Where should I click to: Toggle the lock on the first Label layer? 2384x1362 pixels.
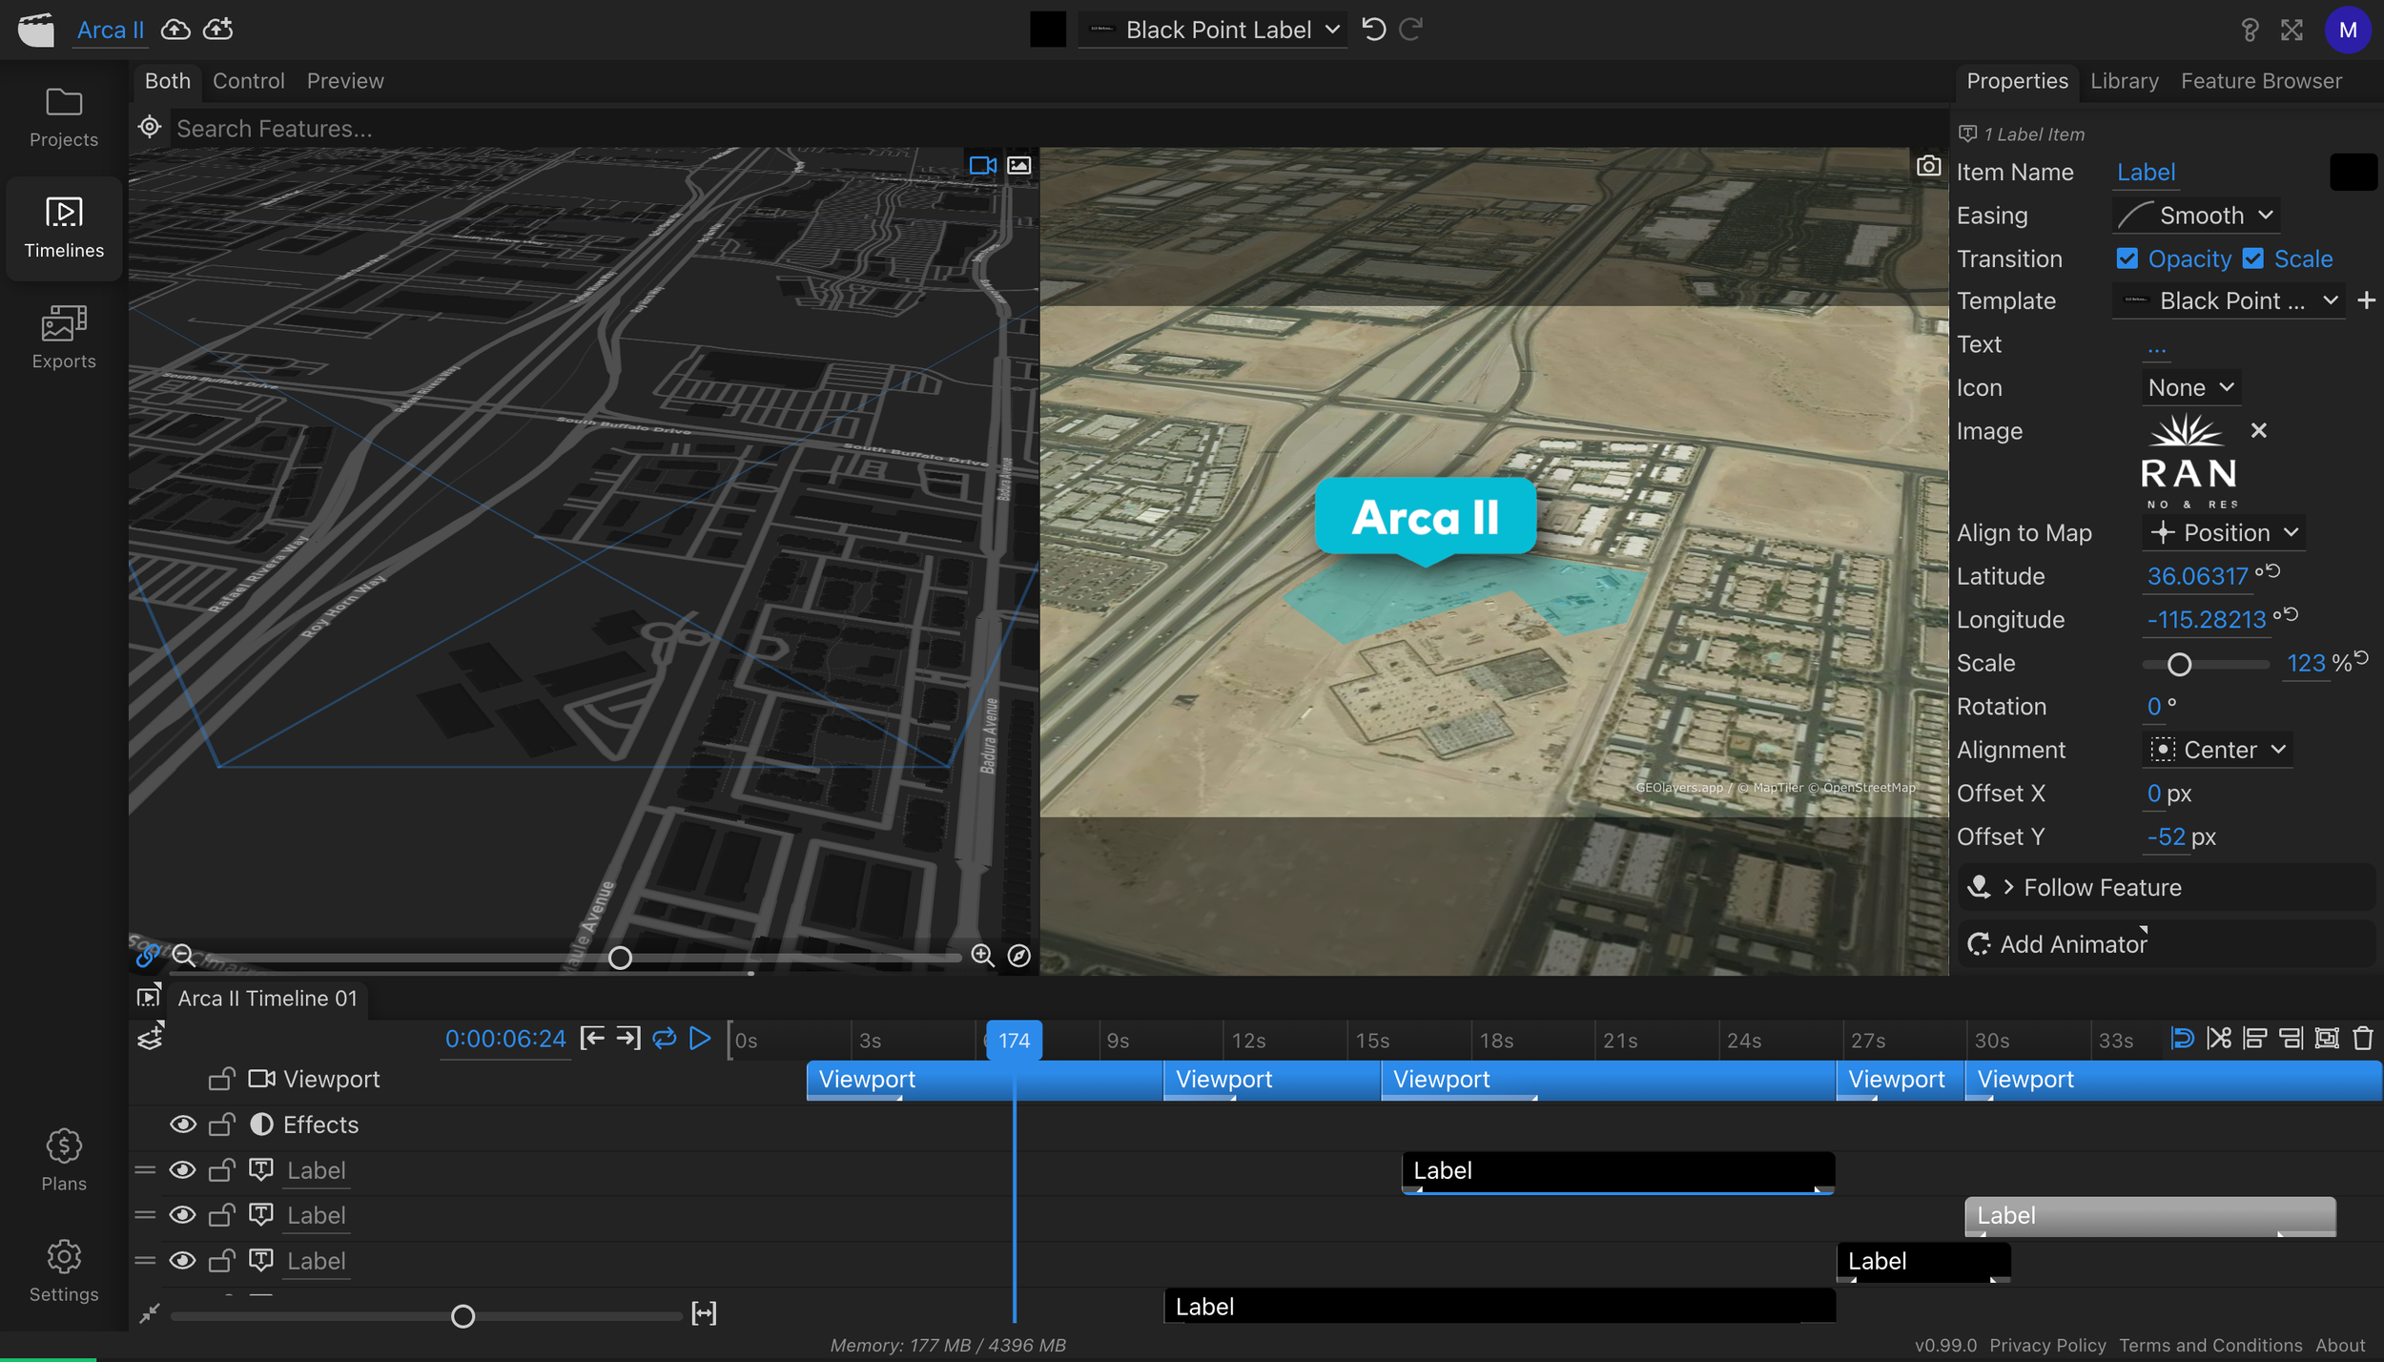click(x=222, y=1169)
